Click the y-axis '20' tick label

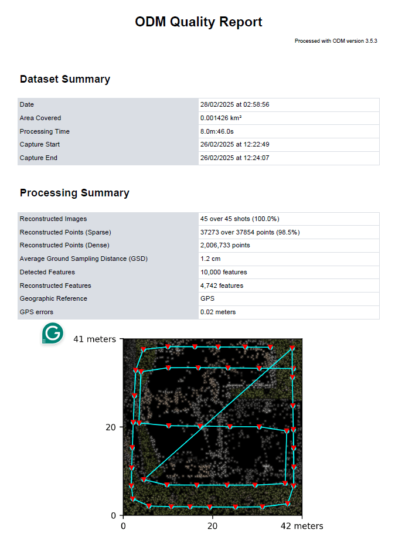click(x=111, y=427)
